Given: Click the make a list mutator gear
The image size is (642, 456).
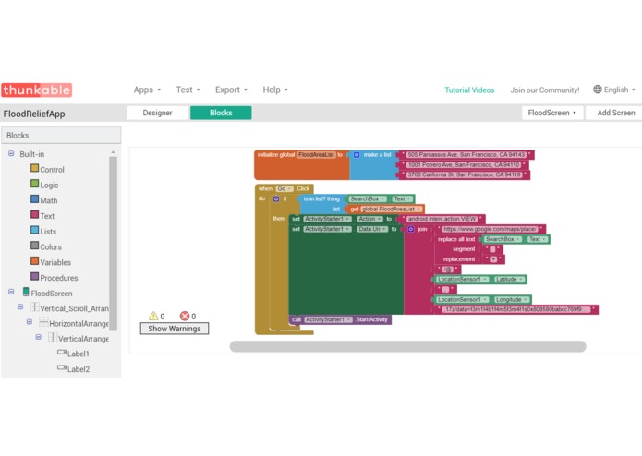Looking at the screenshot, I should tap(357, 155).
